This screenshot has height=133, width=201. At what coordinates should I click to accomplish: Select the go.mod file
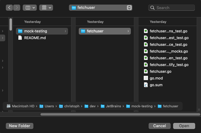coord(157,78)
